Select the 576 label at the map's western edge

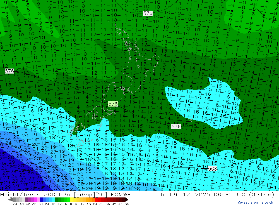tap(9, 71)
